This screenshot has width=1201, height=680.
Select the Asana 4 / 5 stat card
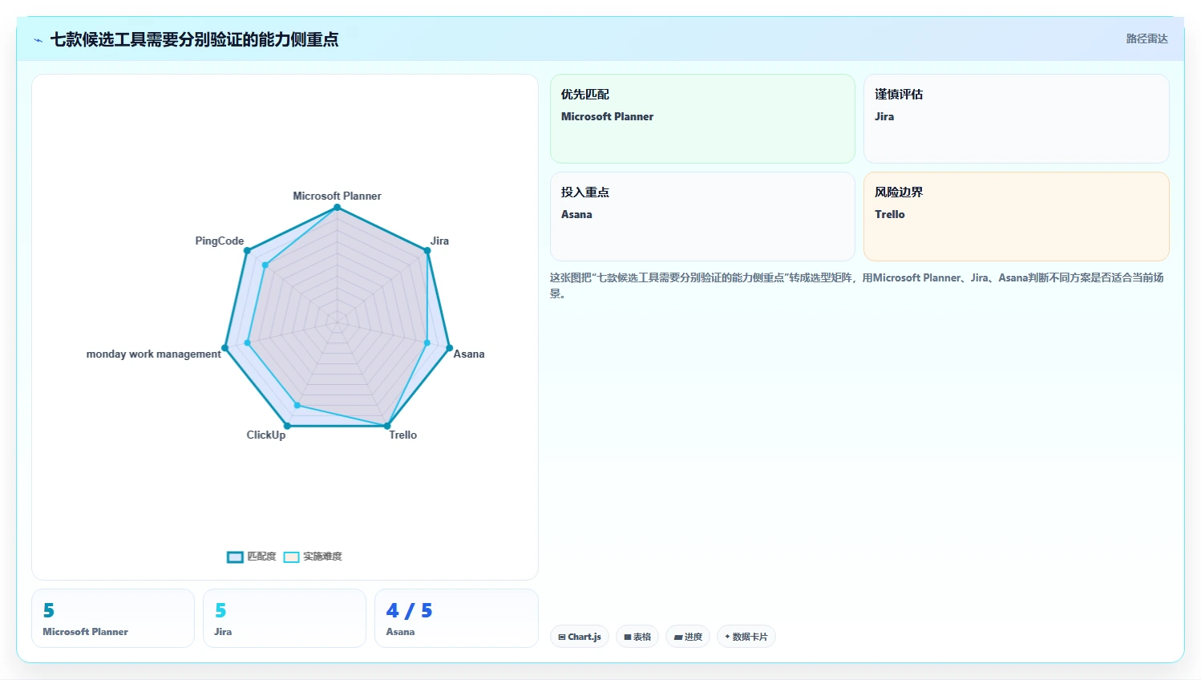click(x=456, y=618)
